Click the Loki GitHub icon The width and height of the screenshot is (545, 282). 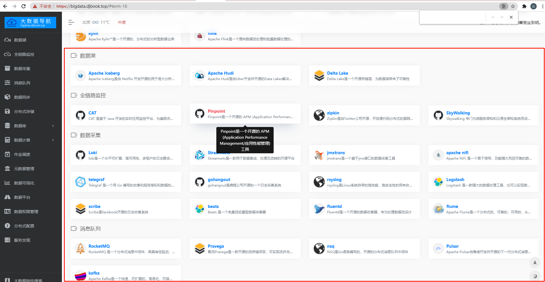[x=80, y=155]
